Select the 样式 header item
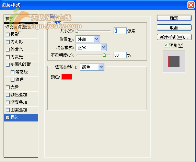Image resolution: width=196 pixels, height=162 pixels. pyautogui.click(x=21, y=19)
